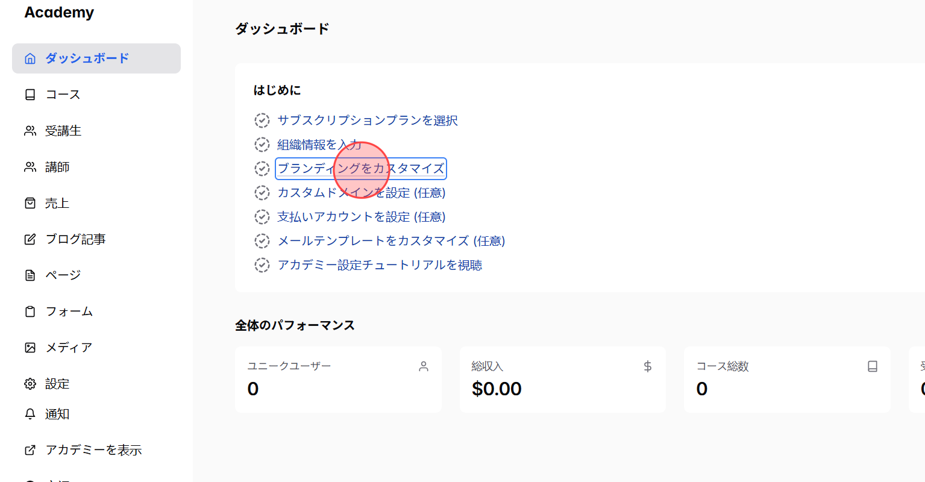
Task: Click アカデミー設定チュートリアルを視聴
Action: (380, 265)
